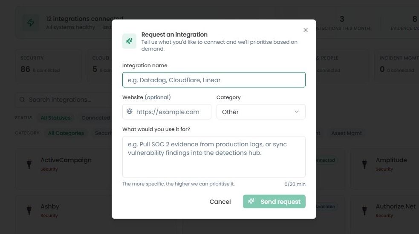Click the search magnifier icon
419x234 pixels.
click(x=22, y=100)
